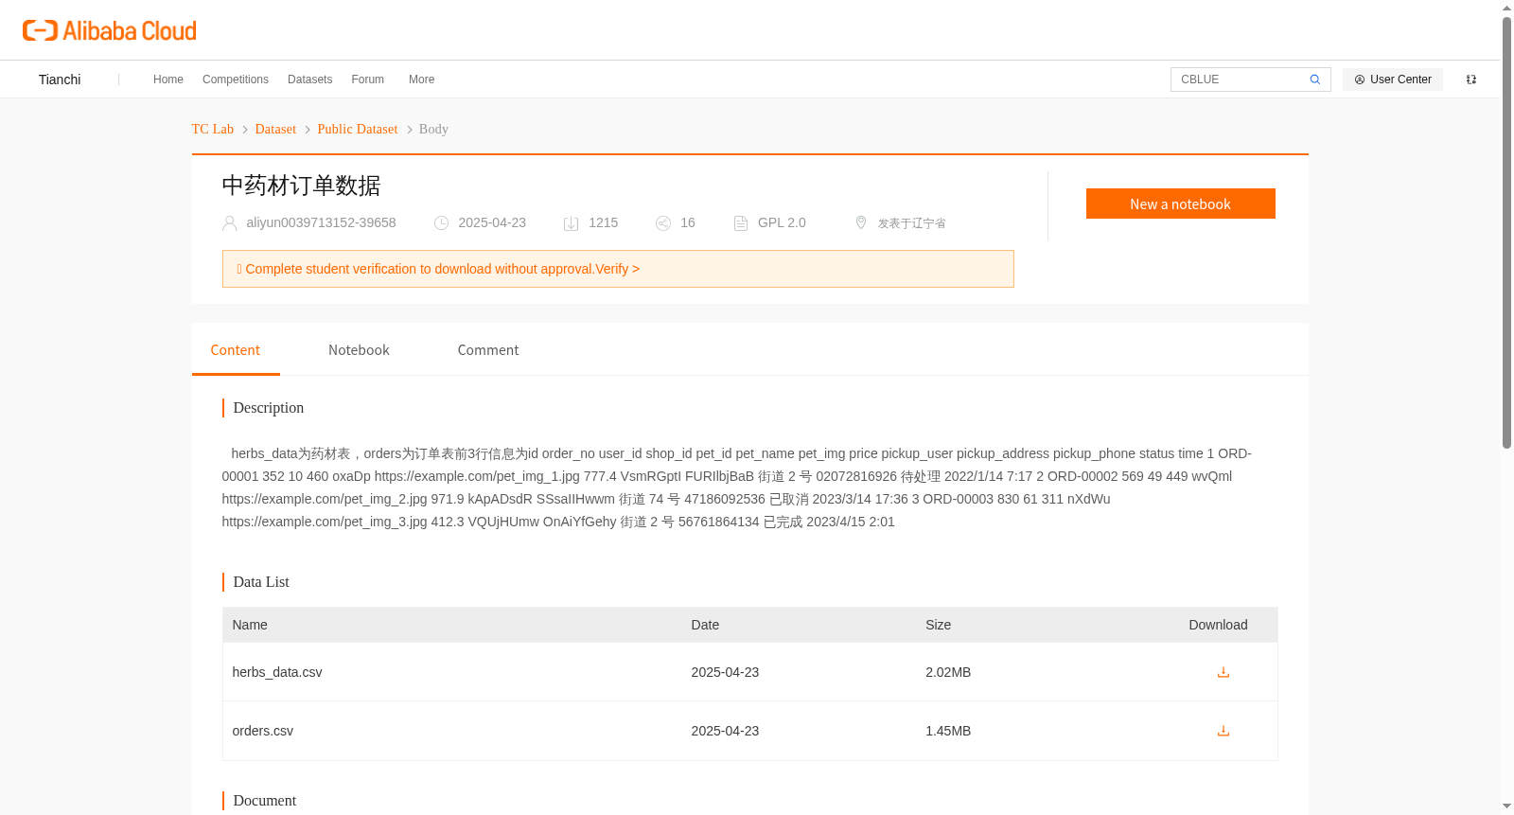Click the Alibaba Cloud logo
The image size is (1514, 815).
pyautogui.click(x=110, y=30)
